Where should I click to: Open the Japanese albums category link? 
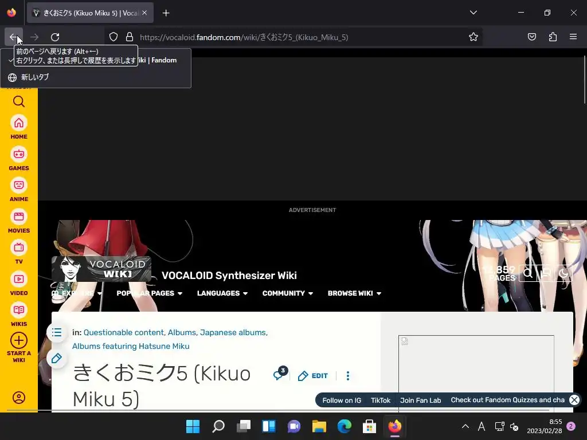tap(233, 332)
